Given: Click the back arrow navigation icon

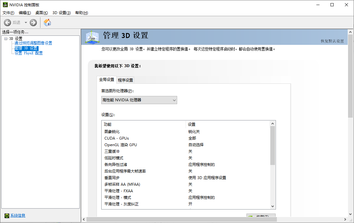Looking at the screenshot, I should 8,23.
